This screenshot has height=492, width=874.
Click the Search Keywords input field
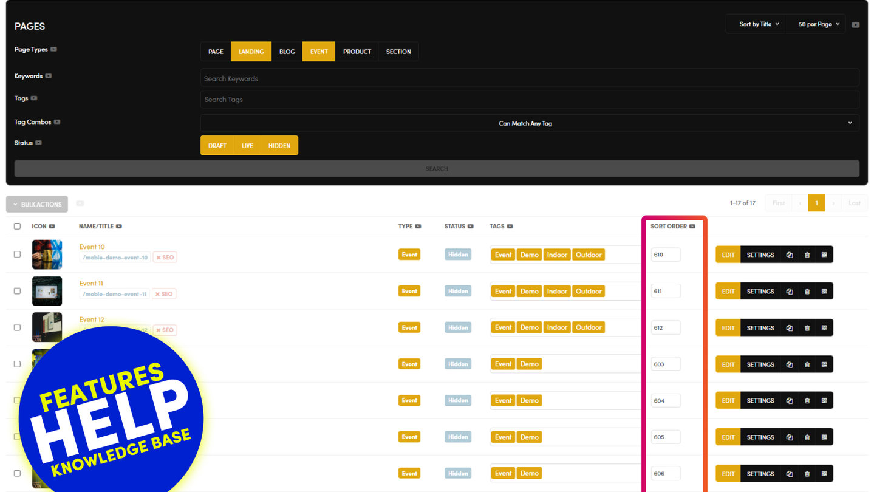click(x=529, y=78)
